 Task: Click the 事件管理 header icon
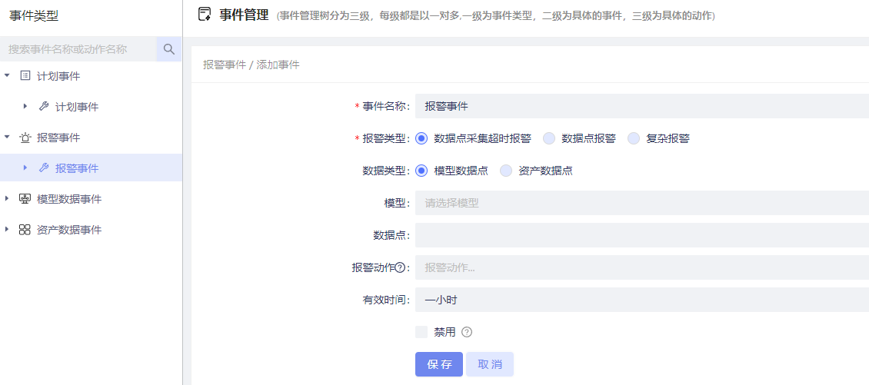(205, 14)
